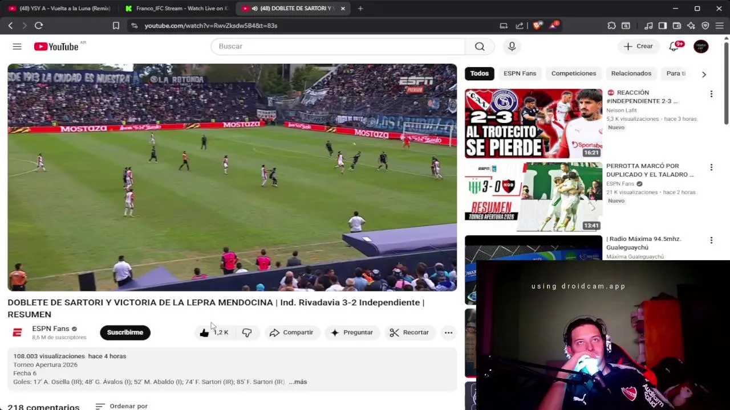
Task: Open the Leo AI sparkle icon
Action: pyautogui.click(x=691, y=26)
